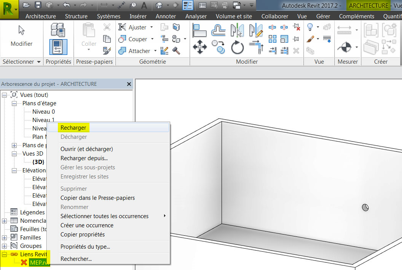402x270 pixels.
Task: Expand the Sélectionner panel dropdown
Action: (x=38, y=61)
